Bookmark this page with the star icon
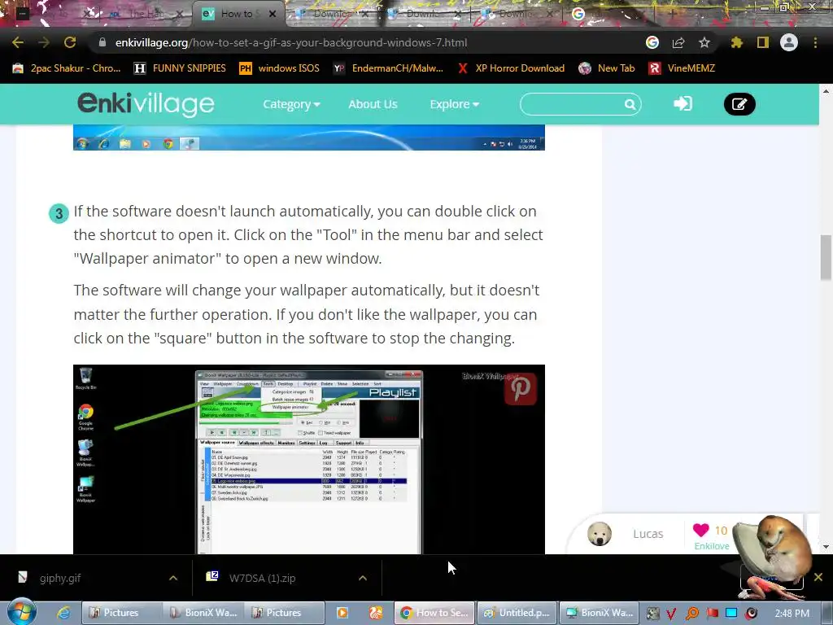This screenshot has height=625, width=833. (x=704, y=42)
